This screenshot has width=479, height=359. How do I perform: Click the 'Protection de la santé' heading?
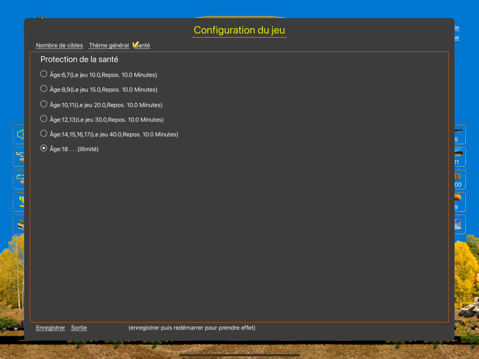[x=79, y=59]
